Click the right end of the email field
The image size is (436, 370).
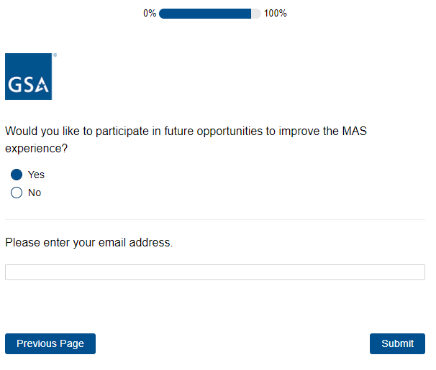tap(417, 272)
